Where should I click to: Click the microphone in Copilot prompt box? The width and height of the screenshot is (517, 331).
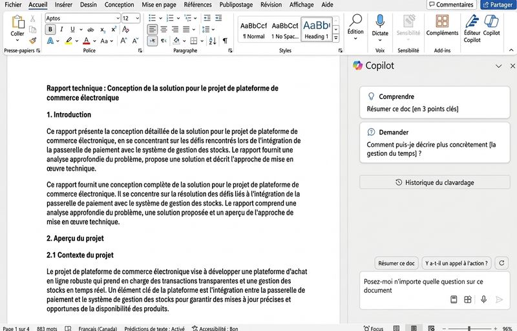[483, 299]
